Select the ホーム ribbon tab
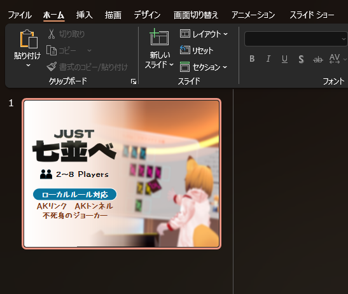The width and height of the screenshot is (348, 294). pyautogui.click(x=53, y=15)
